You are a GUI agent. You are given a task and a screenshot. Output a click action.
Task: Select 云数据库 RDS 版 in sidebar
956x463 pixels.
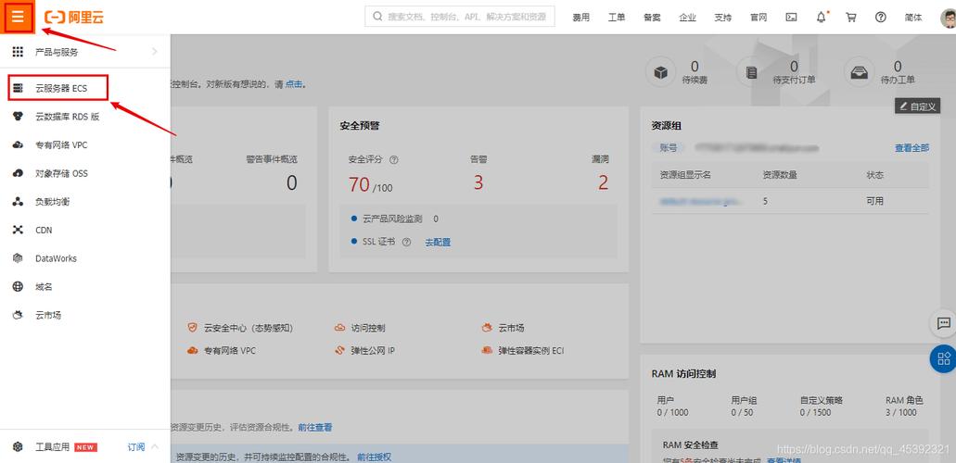pos(67,117)
